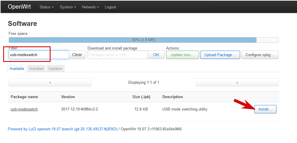This screenshot has width=297, height=143.
Task: Click the Logout menu item
Action: (x=110, y=7)
